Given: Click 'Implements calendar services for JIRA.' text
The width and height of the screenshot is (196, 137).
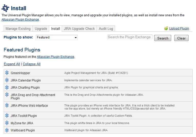Looking at the screenshot, I should click(x=88, y=80).
